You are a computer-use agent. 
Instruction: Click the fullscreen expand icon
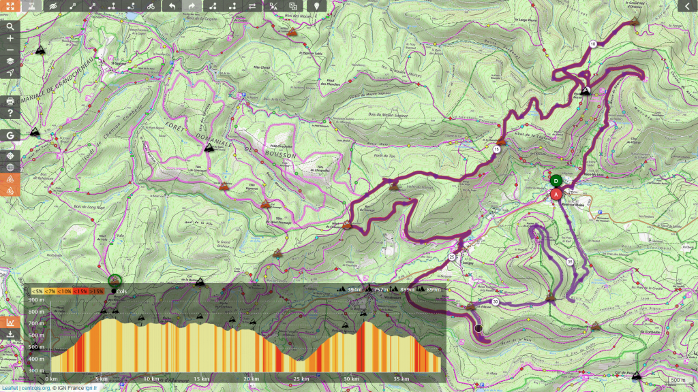[x=10, y=6]
